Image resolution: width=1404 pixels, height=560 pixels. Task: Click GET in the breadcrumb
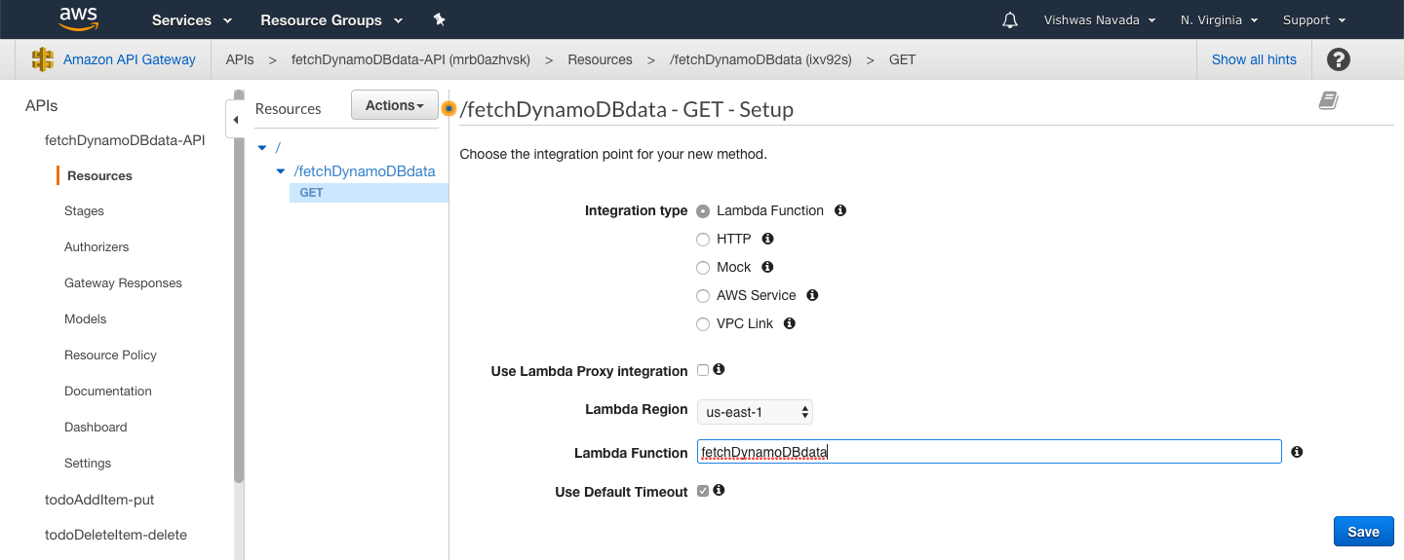(x=903, y=59)
